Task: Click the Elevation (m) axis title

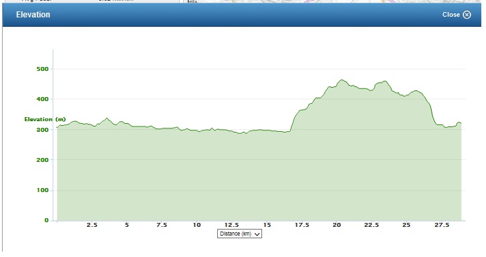Action: coord(45,119)
